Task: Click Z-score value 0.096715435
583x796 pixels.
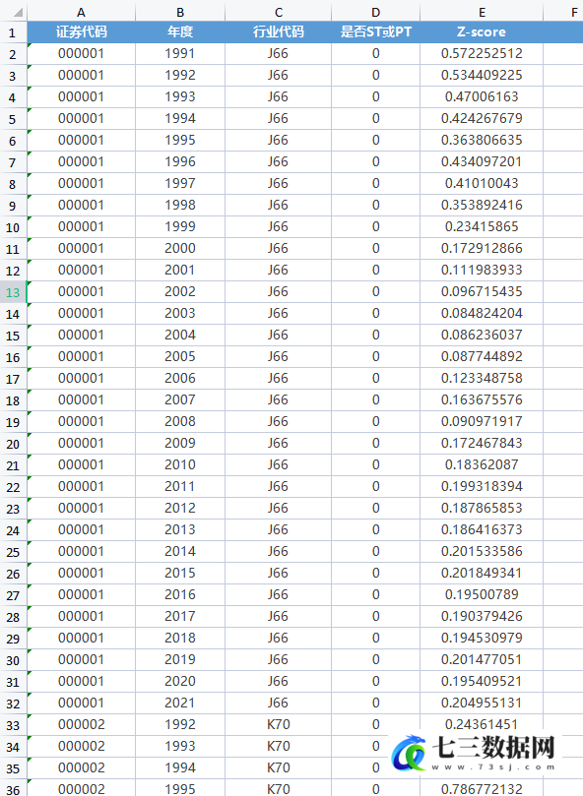Action: pos(482,291)
